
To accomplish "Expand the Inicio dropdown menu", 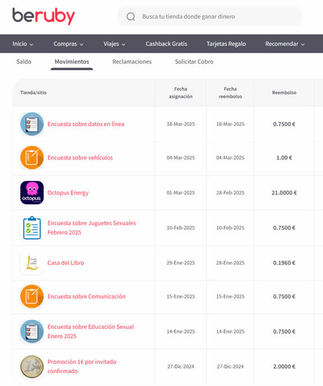I will coord(23,44).
